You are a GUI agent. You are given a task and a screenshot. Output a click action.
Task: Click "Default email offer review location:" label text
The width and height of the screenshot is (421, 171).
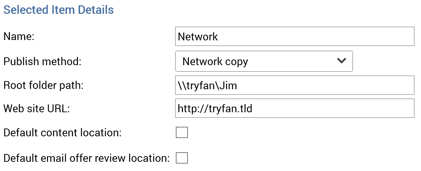(x=86, y=158)
